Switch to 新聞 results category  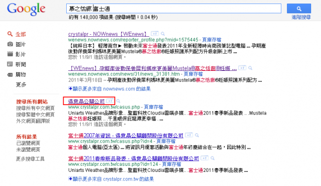click(21, 64)
